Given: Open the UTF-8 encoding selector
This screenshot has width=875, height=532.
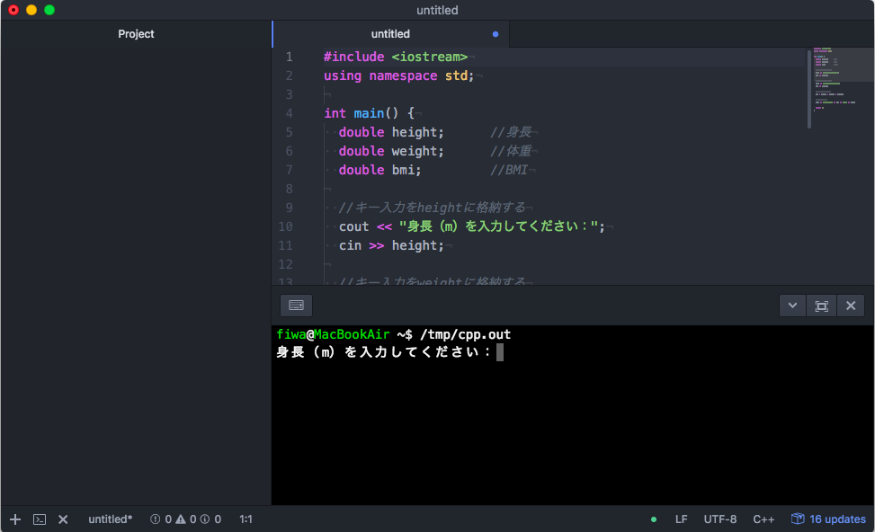Looking at the screenshot, I should pyautogui.click(x=720, y=519).
